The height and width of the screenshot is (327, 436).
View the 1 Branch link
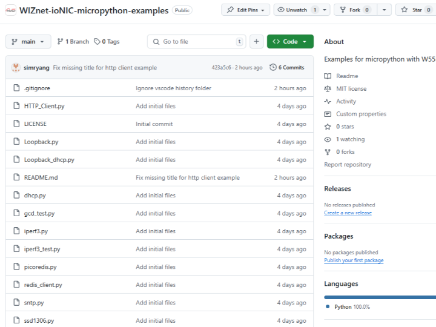73,41
